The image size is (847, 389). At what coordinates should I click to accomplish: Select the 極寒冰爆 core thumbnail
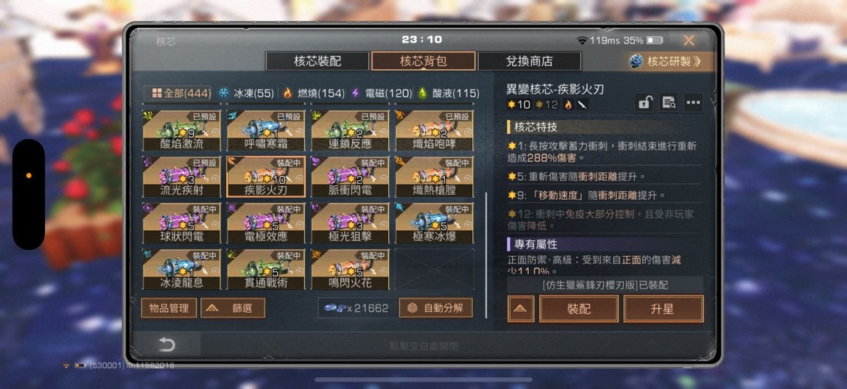[435, 224]
